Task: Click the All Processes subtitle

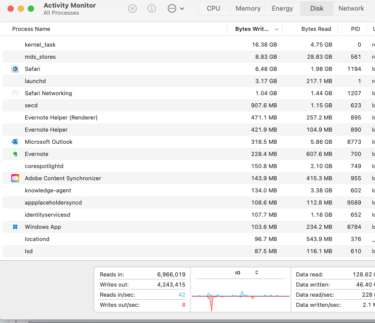Action: pyautogui.click(x=61, y=13)
